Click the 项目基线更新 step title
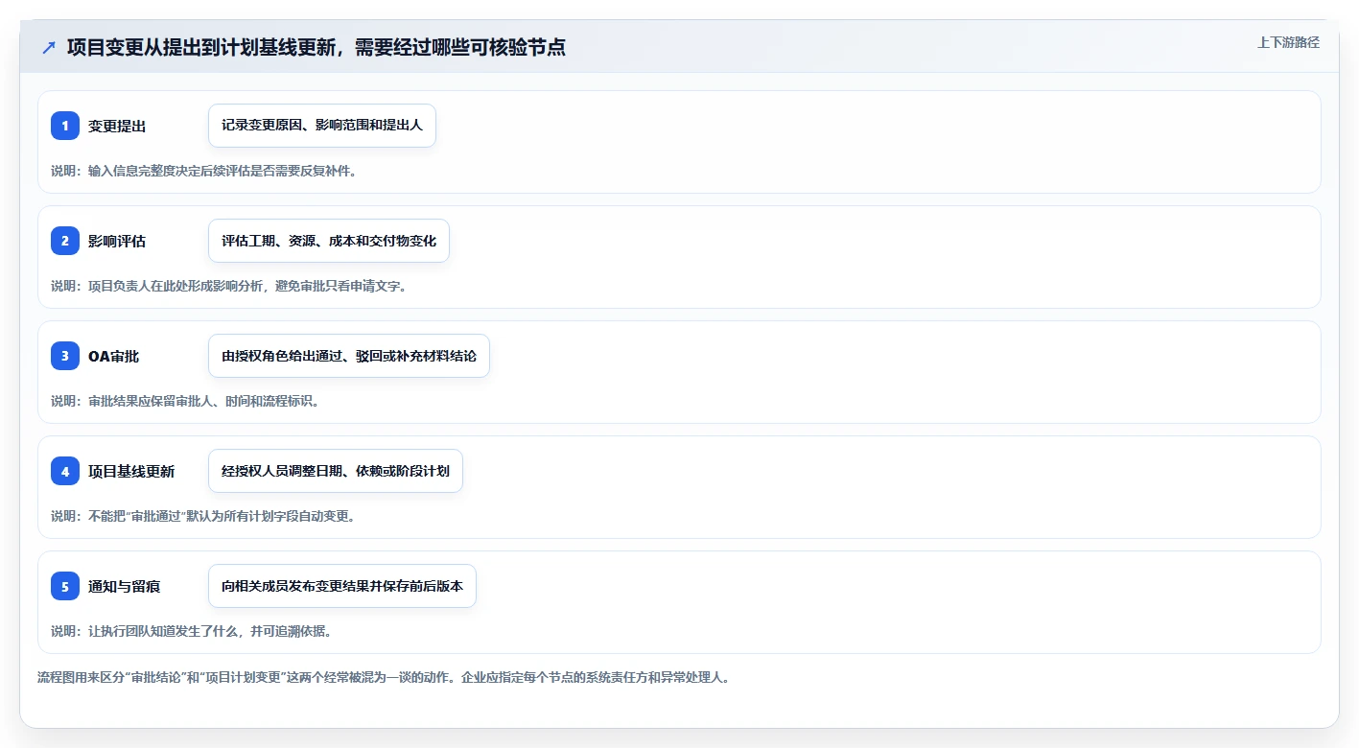The width and height of the screenshot is (1359, 748). point(131,471)
